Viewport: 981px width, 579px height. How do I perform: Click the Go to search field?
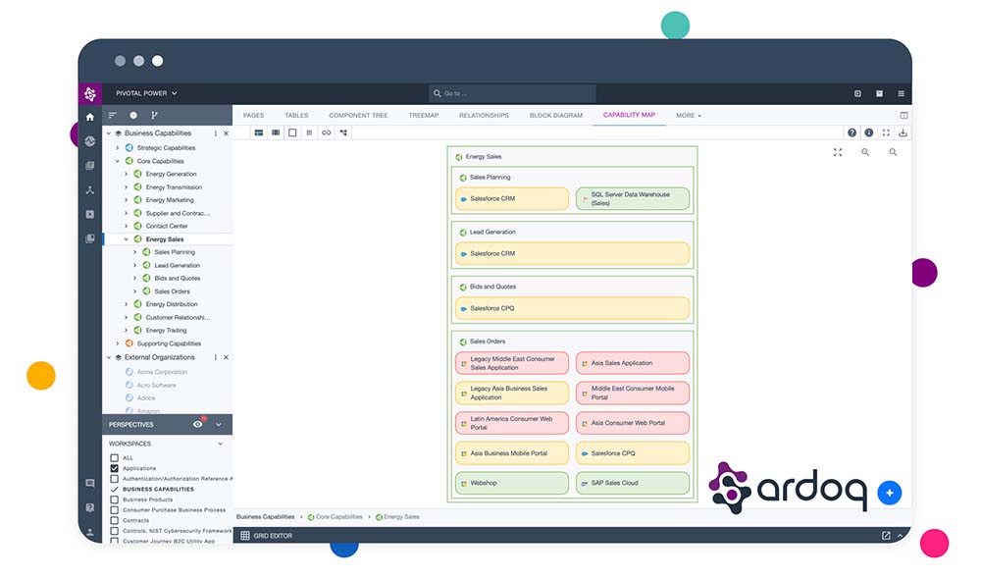pyautogui.click(x=512, y=94)
